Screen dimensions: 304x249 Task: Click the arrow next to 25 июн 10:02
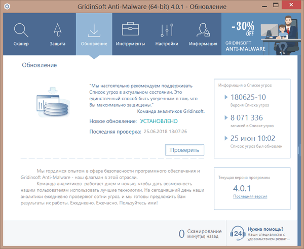pyautogui.click(x=226, y=138)
